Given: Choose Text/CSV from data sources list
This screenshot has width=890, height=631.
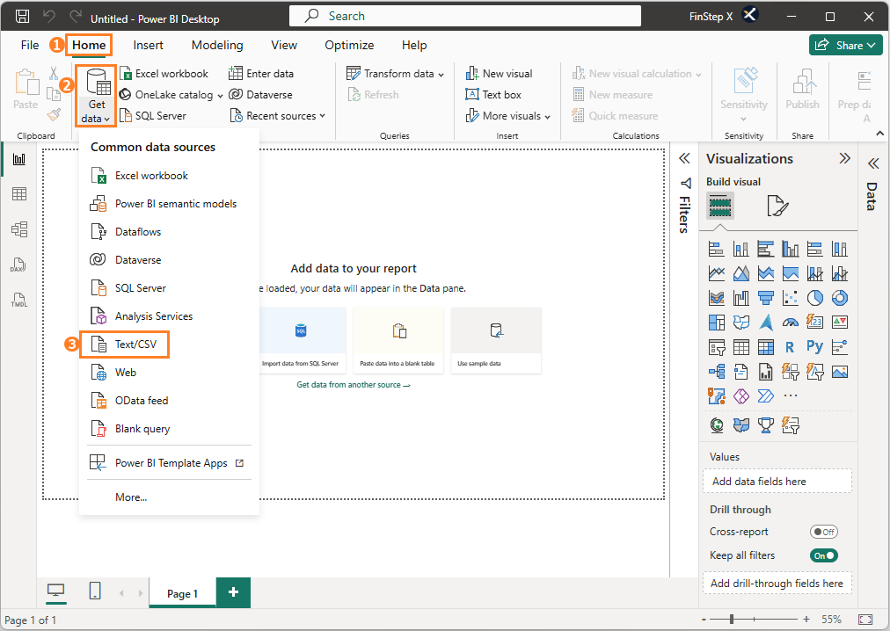Looking at the screenshot, I should click(x=124, y=345).
